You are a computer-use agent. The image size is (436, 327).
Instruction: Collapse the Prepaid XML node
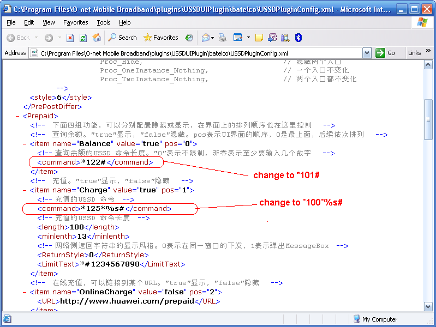[17, 116]
